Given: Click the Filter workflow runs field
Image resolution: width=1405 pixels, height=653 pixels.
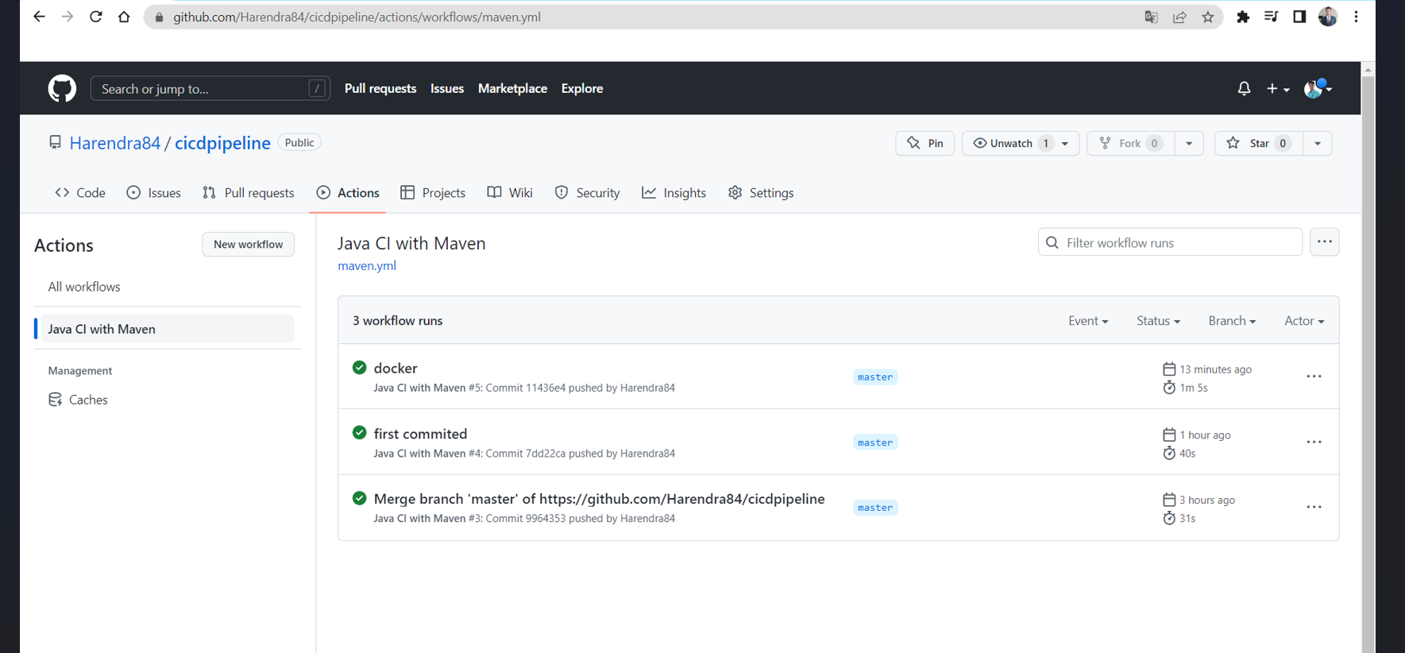Looking at the screenshot, I should 1170,242.
